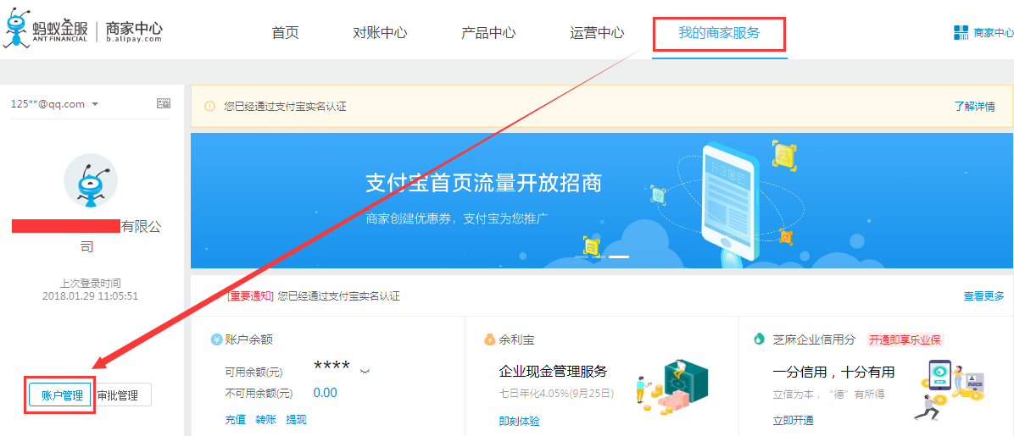The height and width of the screenshot is (436, 1014).
Task: Switch to the 产品中心 tab
Action: coord(489,33)
